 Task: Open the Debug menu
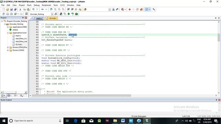pyautogui.click(x=37, y=5)
